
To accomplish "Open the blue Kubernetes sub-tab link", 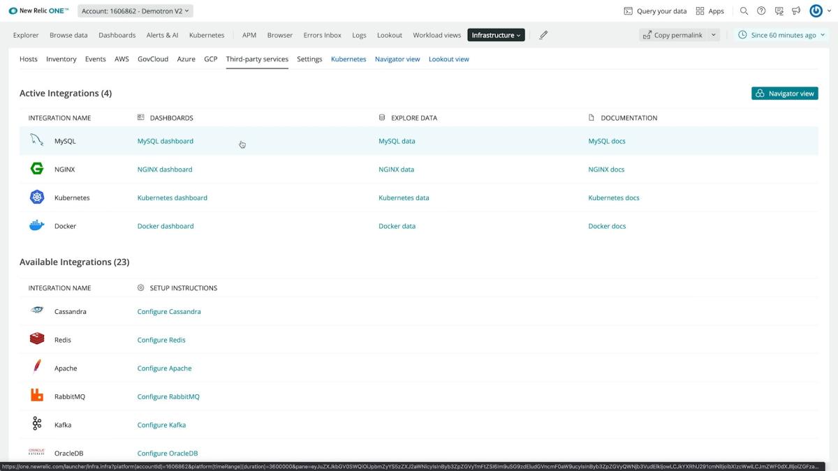I will click(x=348, y=59).
